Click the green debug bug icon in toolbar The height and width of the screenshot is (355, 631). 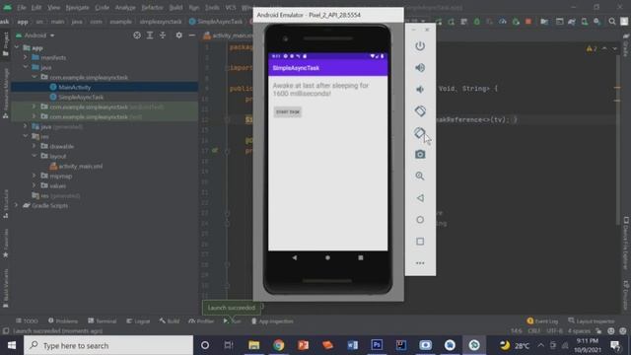(x=477, y=22)
